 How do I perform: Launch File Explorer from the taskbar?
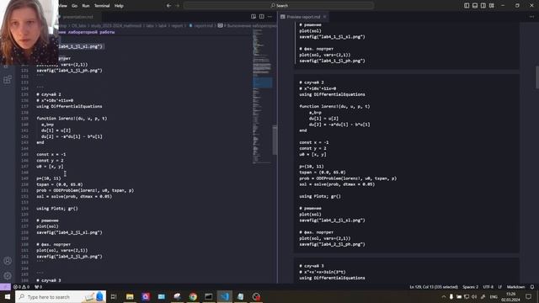click(130, 296)
